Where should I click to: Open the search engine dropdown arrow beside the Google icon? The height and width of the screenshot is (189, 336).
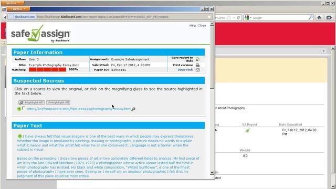(250, 18)
